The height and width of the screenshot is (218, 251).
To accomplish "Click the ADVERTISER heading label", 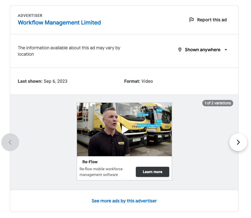I will coord(30,16).
